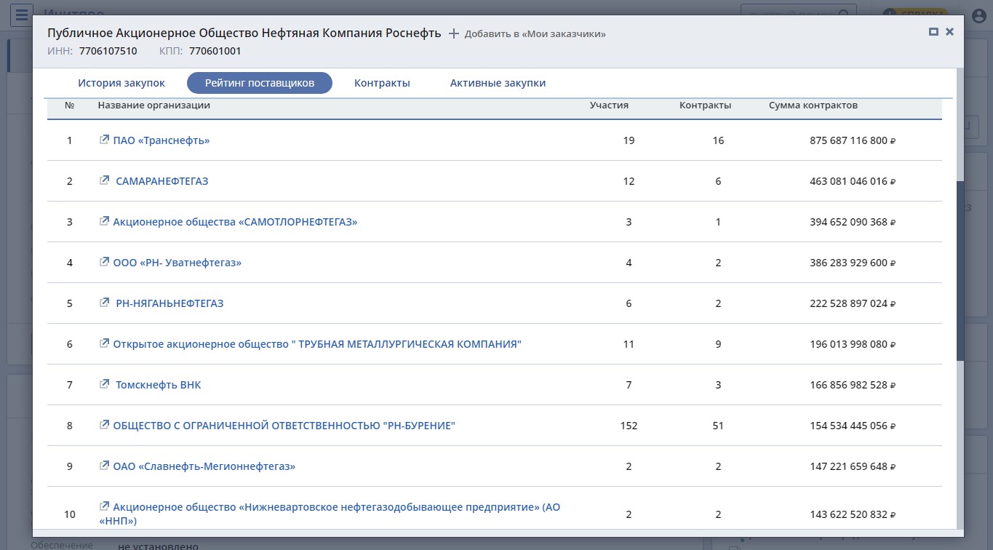Open supplier РН-НЯГАНЬНЕФТЕГАЗ
Image resolution: width=993 pixels, height=550 pixels.
pyautogui.click(x=170, y=303)
